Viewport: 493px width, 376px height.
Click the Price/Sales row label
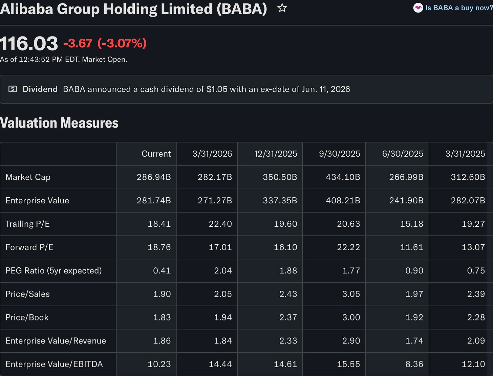pyautogui.click(x=28, y=294)
